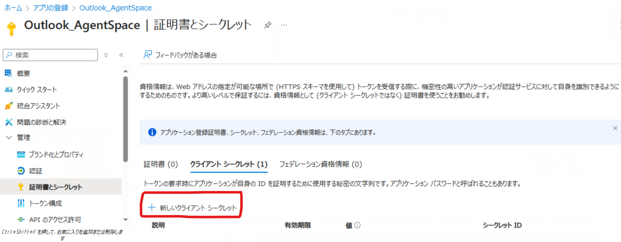Click the ブランド化とプロパティ card icon

(21, 154)
